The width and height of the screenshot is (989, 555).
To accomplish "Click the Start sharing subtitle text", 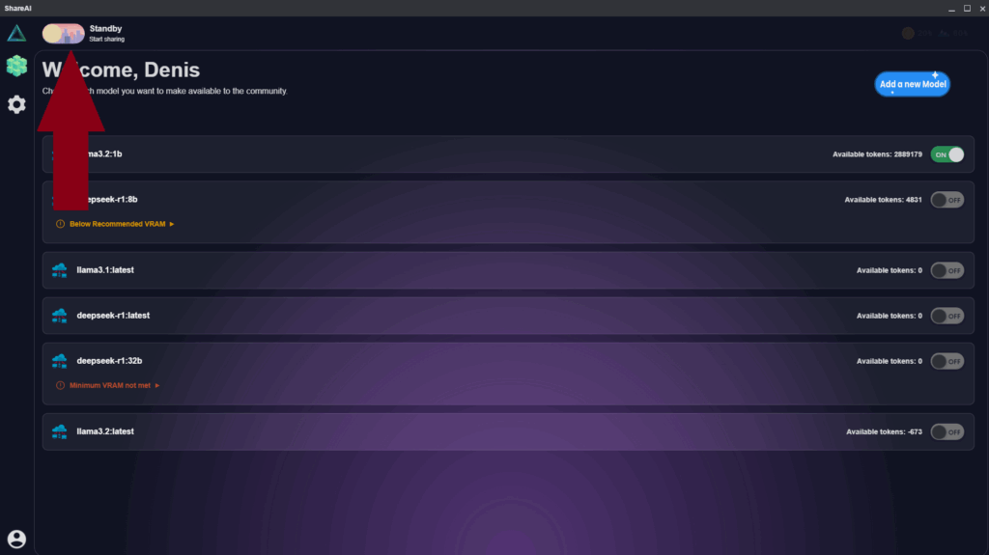I will coord(106,40).
